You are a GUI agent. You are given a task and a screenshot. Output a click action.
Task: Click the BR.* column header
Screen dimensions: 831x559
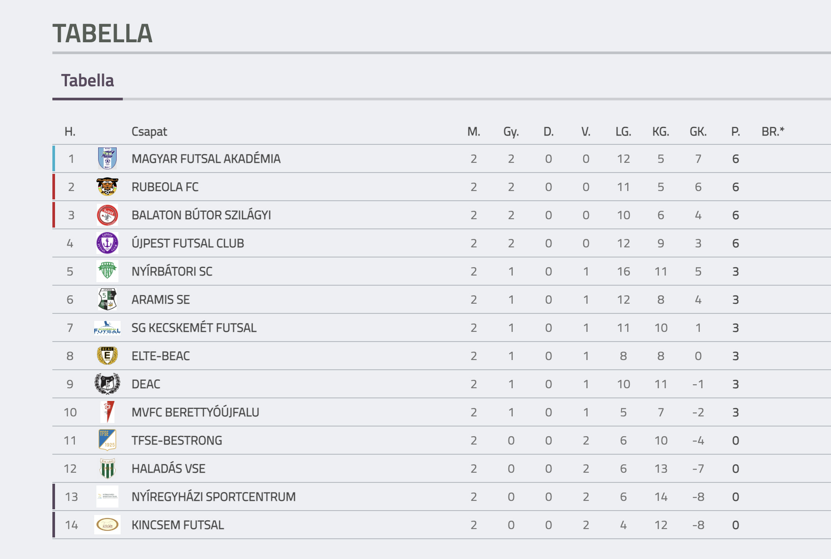tap(773, 132)
